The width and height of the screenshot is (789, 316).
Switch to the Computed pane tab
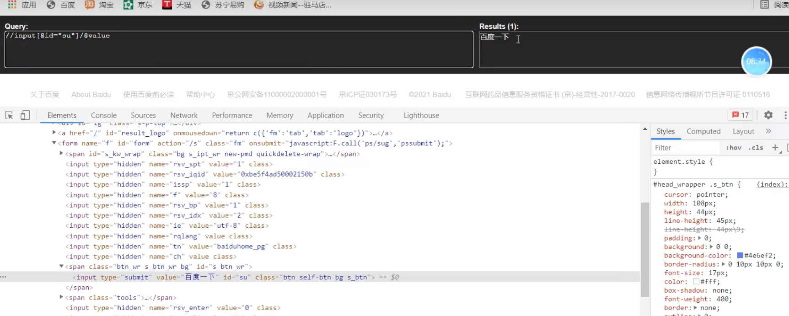tap(703, 131)
